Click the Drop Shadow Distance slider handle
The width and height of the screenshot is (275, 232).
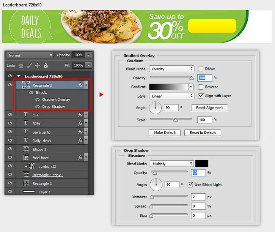click(x=152, y=197)
